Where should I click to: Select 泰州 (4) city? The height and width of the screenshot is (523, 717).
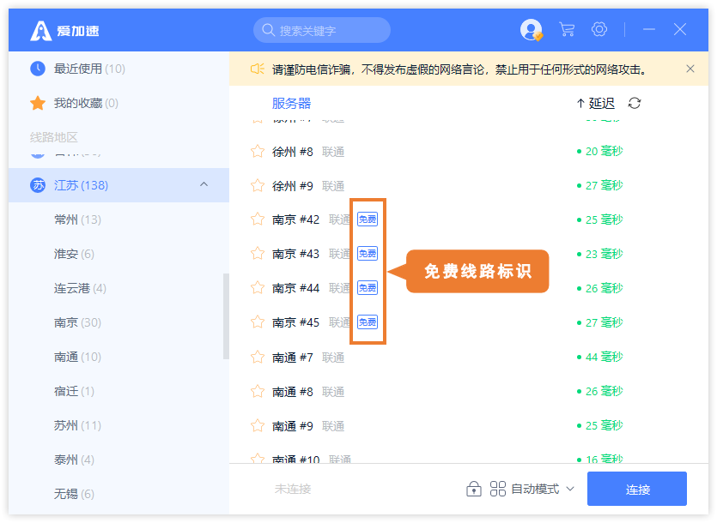[118, 460]
